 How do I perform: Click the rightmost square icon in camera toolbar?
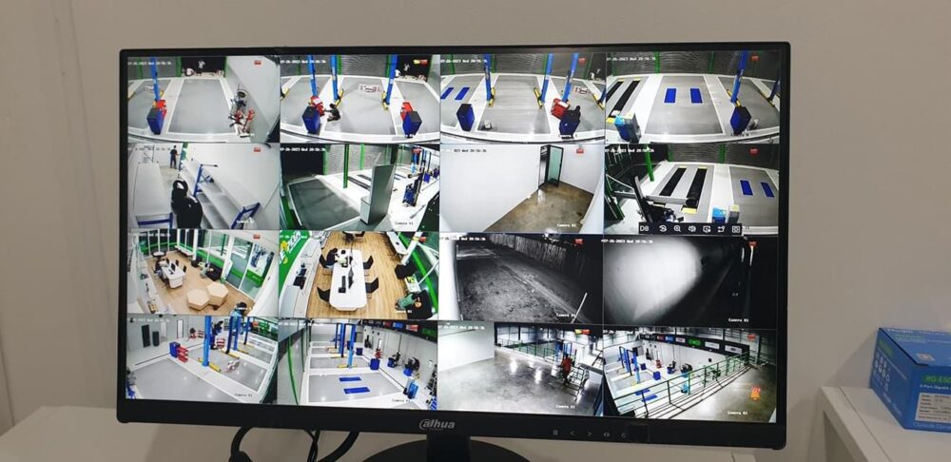736,229
